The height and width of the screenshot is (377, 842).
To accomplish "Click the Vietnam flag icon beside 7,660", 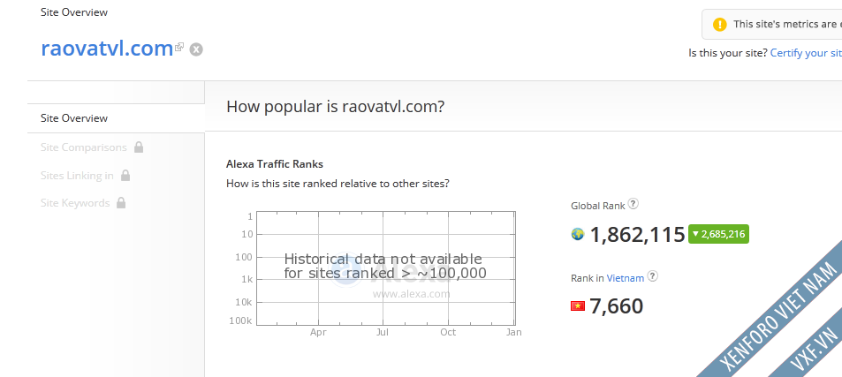I will (578, 306).
